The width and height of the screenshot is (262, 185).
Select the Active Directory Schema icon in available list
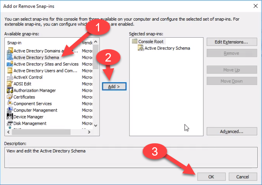pos(10,58)
